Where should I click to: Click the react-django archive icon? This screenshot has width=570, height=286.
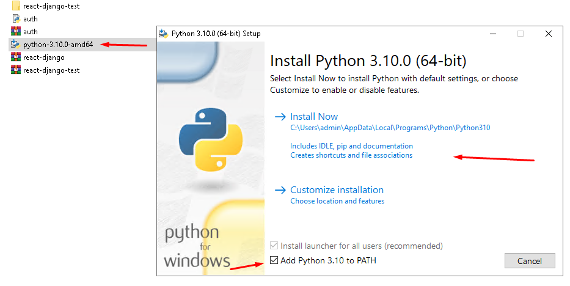[16, 57]
